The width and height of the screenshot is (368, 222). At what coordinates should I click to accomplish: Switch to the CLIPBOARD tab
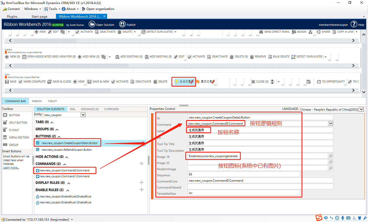(x=111, y=109)
